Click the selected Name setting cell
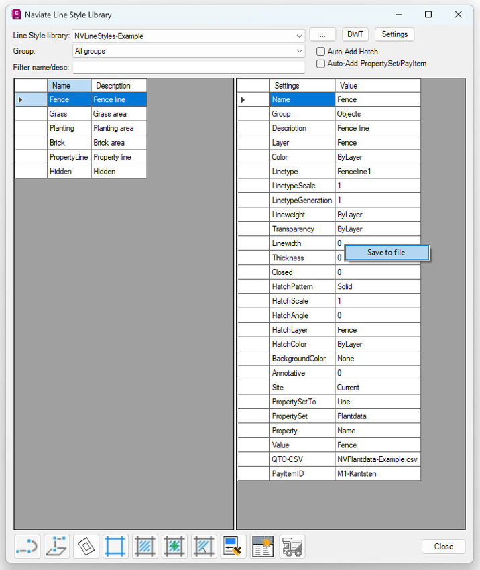This screenshot has height=570, width=480. 302,99
